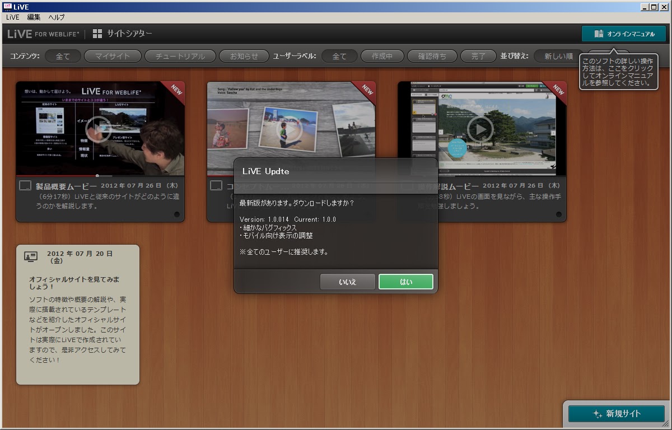Click the sparkle icon on 新規サイト
This screenshot has width=672, height=430.
[x=598, y=414]
